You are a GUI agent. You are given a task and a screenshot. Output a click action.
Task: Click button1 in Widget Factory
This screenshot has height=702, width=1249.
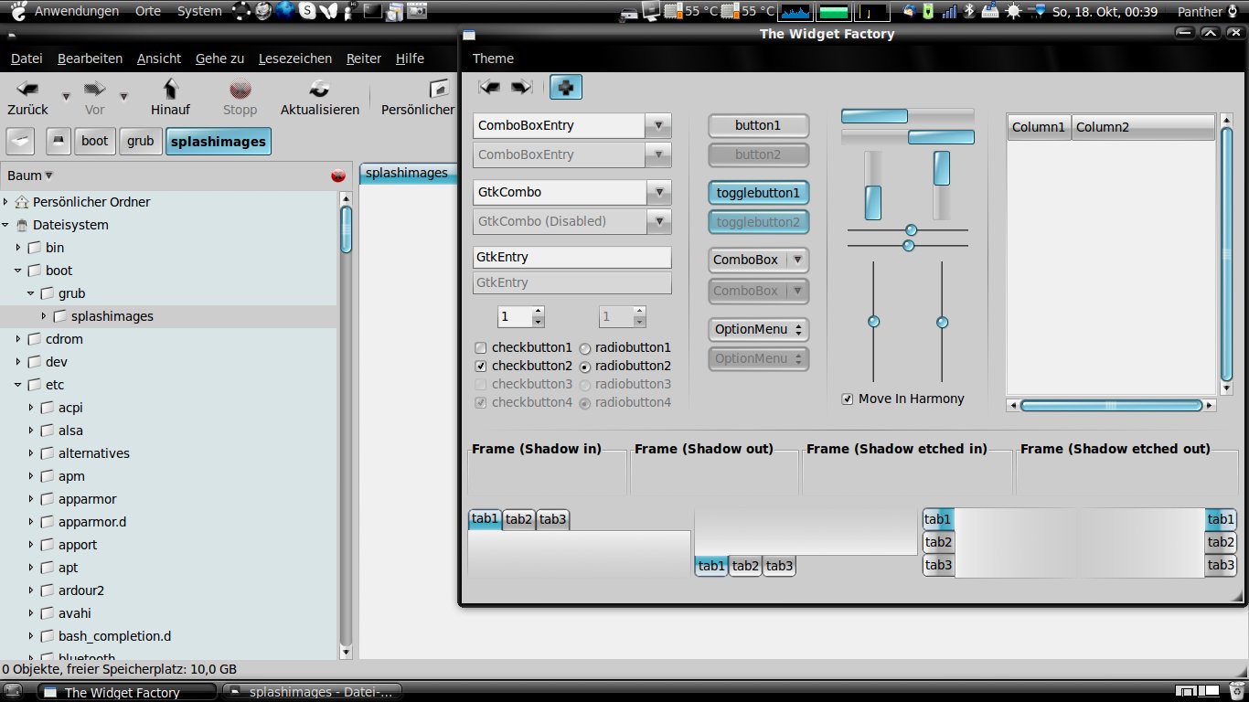tap(758, 125)
